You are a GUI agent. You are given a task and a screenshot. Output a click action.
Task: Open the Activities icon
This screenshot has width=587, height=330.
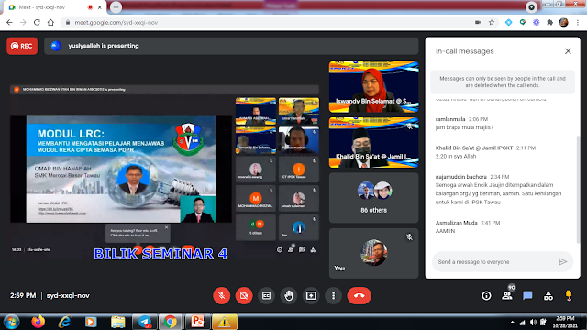548,296
